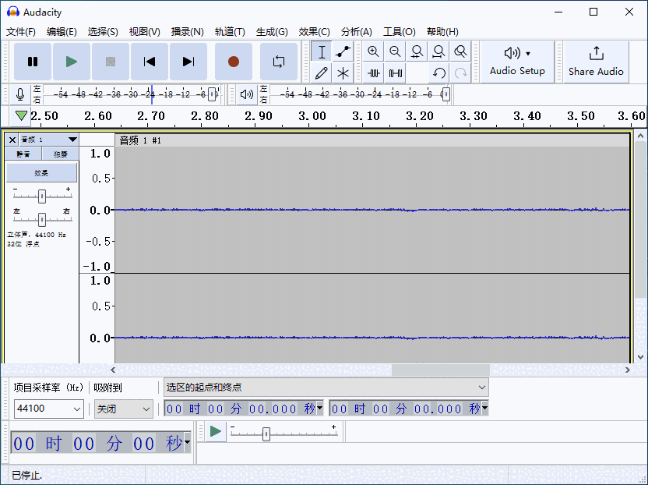Zoom in on the timeline

pyautogui.click(x=373, y=51)
